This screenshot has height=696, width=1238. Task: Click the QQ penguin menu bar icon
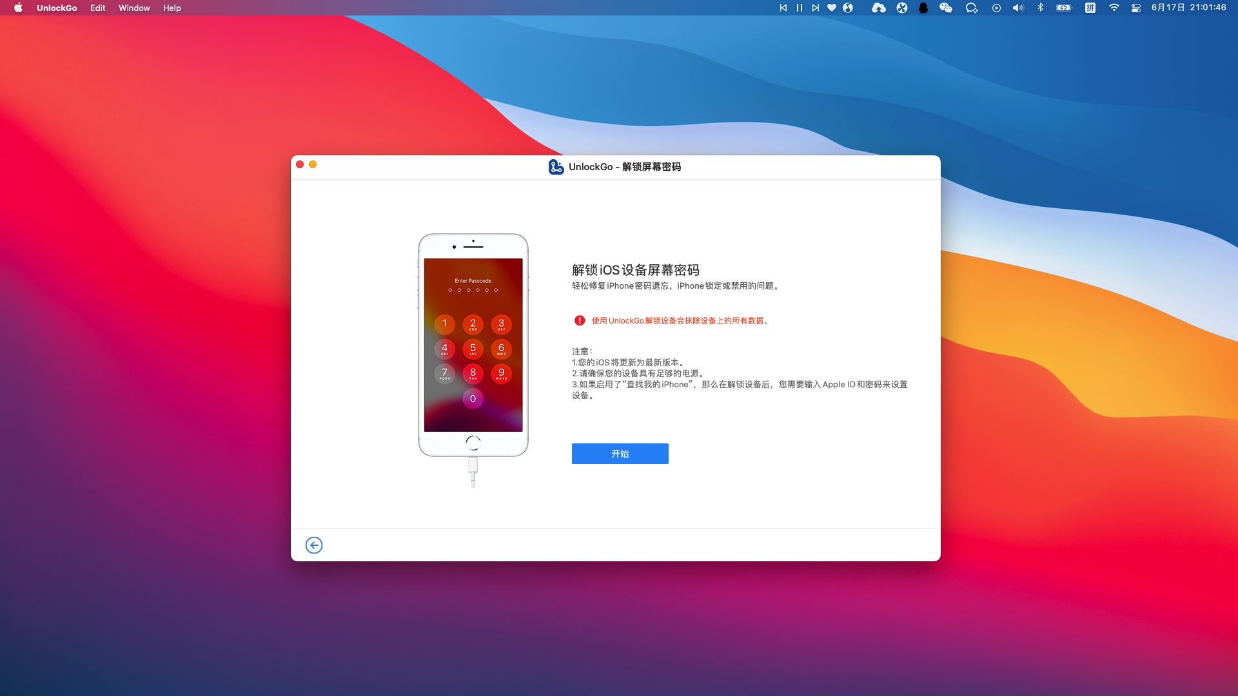[x=923, y=8]
